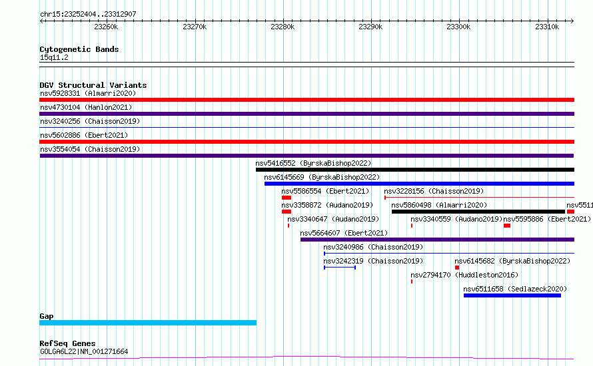Screen dimensions: 593x366
Task: Click the magenta GOLGA6L22 gene line
Action: (306, 357)
